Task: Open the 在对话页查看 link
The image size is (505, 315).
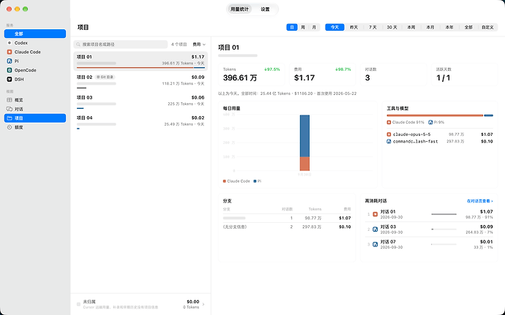Action: click(x=479, y=201)
